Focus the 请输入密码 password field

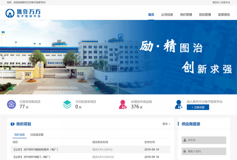pyautogui.click(x=204, y=151)
